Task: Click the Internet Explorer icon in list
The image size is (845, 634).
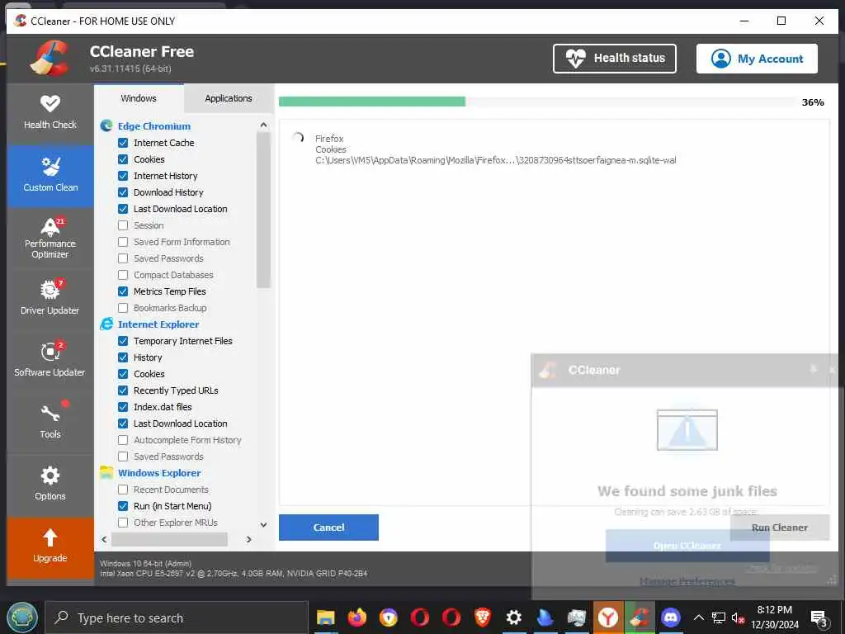Action: [106, 324]
